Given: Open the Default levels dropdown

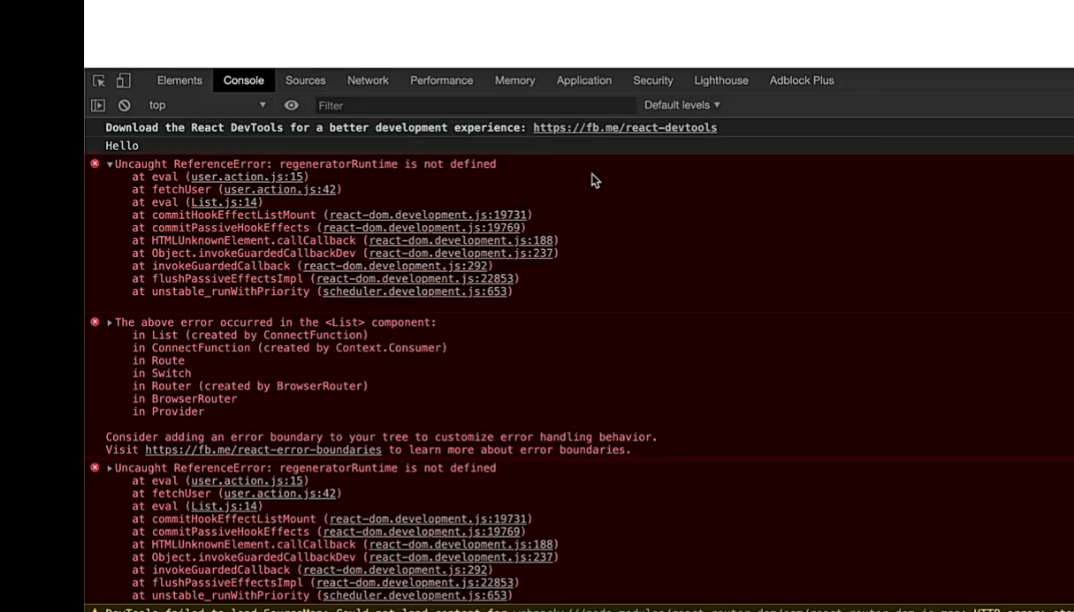Looking at the screenshot, I should (x=682, y=105).
